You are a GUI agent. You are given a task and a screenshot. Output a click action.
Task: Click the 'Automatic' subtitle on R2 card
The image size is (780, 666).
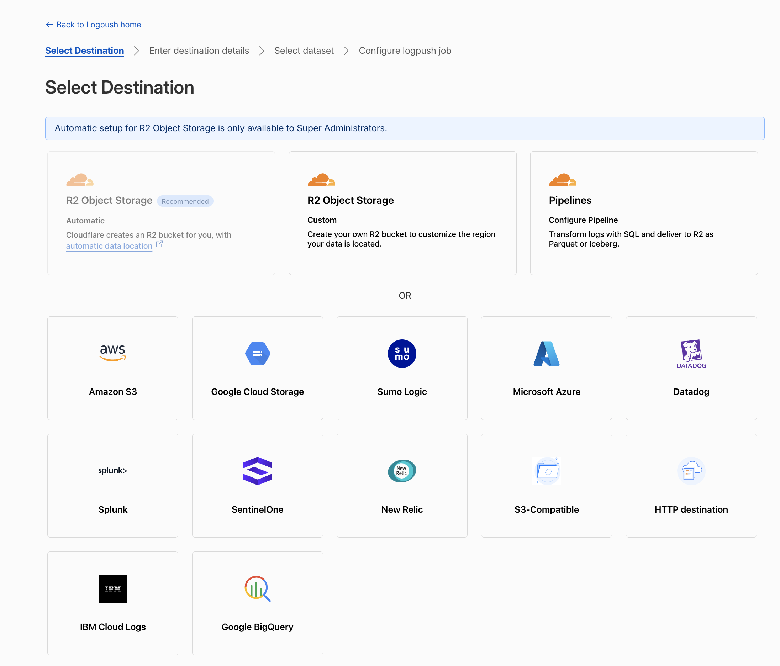(85, 221)
